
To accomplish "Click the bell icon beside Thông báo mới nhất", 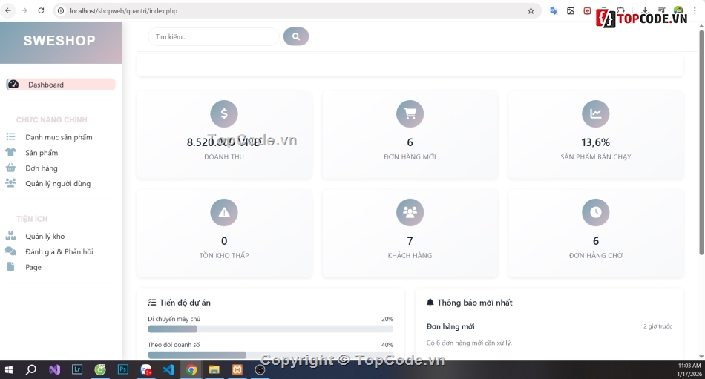I will 430,303.
